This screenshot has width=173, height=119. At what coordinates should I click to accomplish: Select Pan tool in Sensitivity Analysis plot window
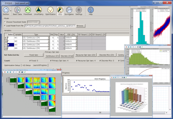118,78
